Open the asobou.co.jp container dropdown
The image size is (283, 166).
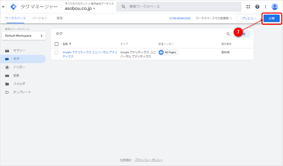(x=80, y=9)
